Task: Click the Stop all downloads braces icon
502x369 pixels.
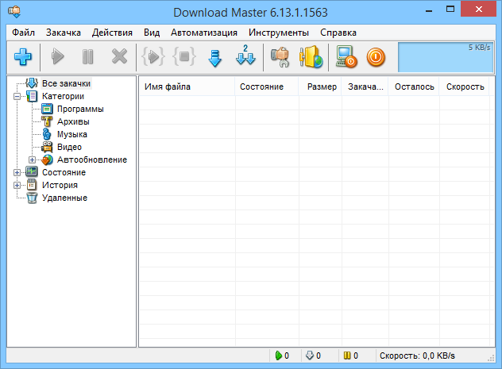Action: [x=184, y=57]
